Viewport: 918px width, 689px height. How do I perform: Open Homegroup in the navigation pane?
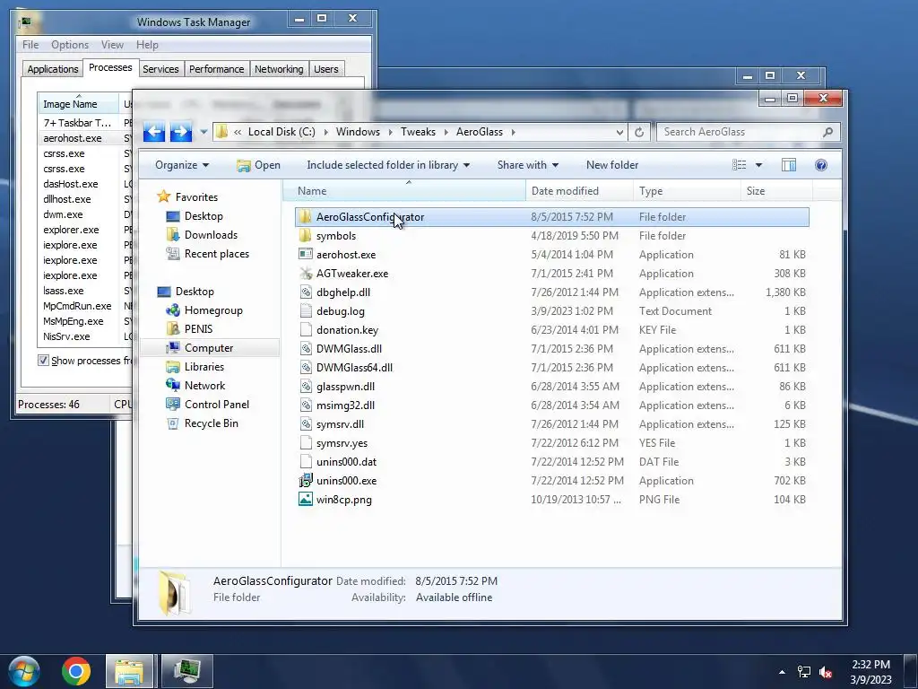(213, 310)
